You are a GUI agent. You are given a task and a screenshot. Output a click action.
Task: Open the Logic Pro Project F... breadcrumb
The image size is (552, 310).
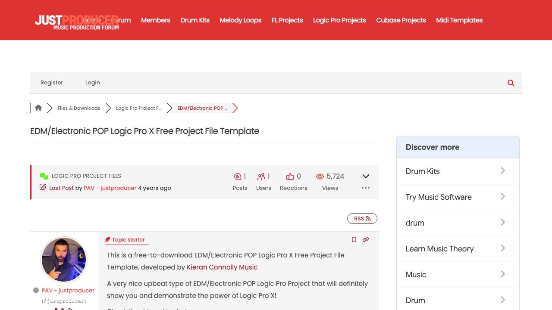coord(139,108)
